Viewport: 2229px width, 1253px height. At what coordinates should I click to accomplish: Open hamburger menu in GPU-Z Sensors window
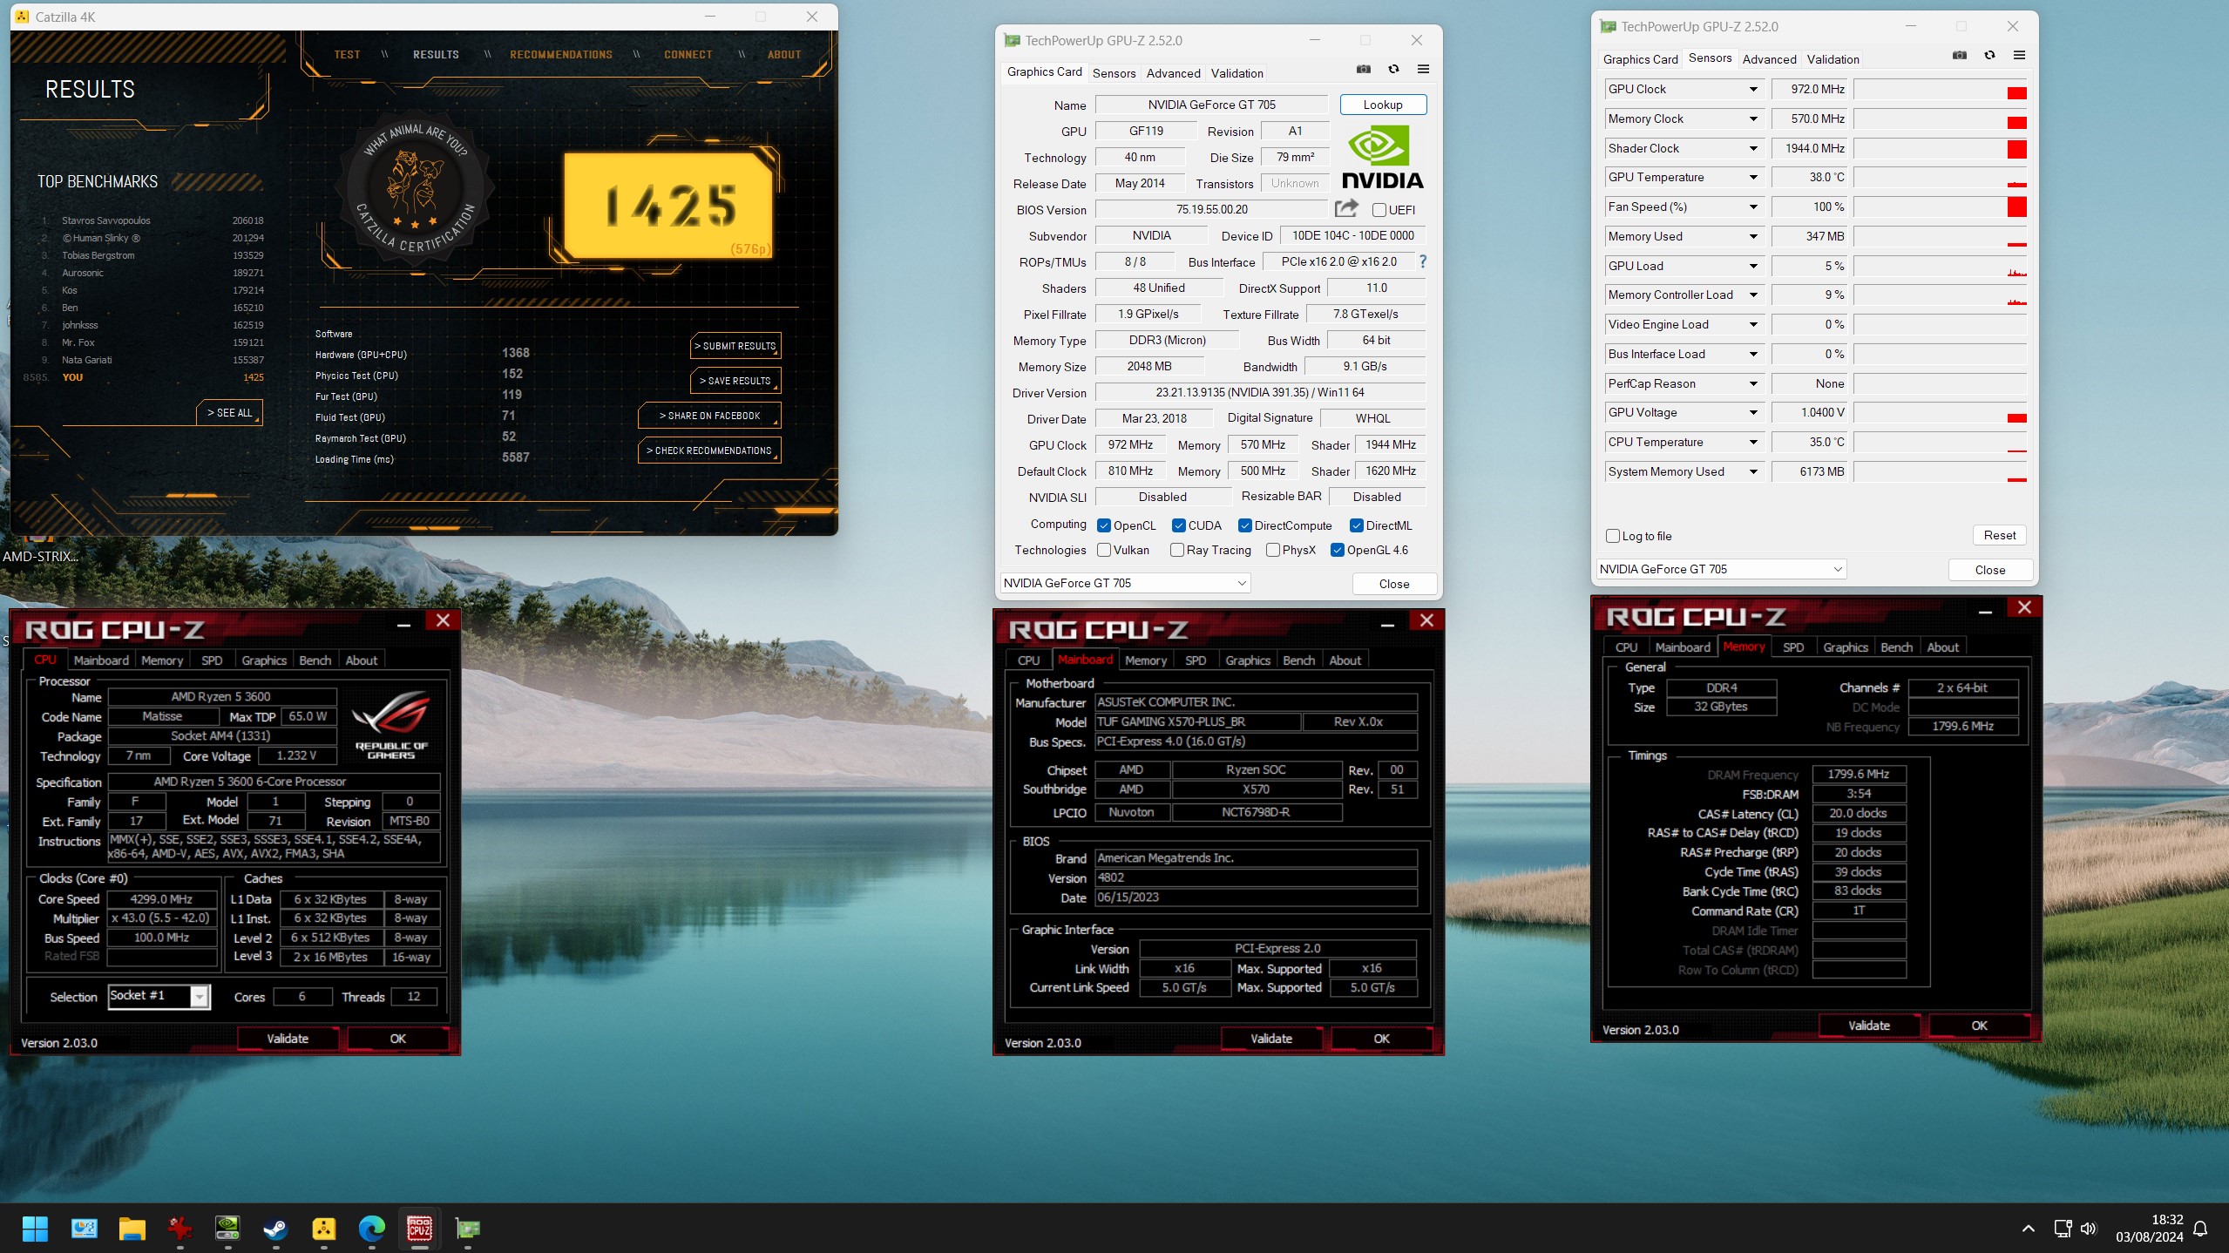pos(2019,56)
